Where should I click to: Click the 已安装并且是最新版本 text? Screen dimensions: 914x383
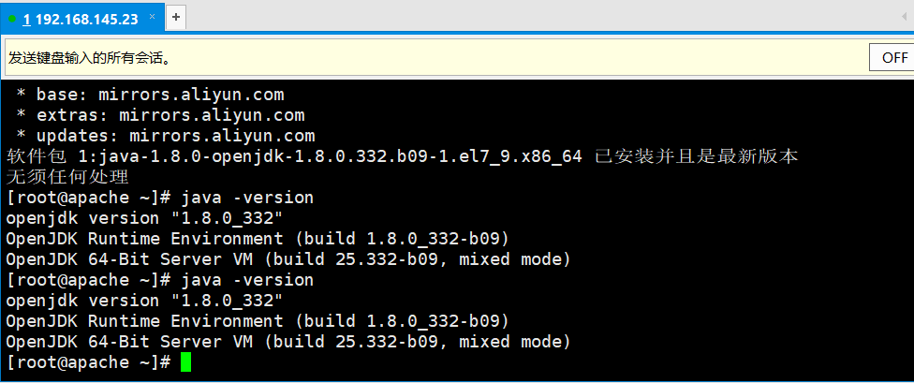point(696,156)
